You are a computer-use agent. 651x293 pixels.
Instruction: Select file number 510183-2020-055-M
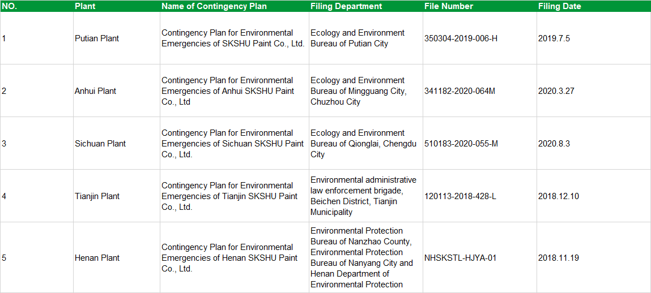[x=461, y=144]
